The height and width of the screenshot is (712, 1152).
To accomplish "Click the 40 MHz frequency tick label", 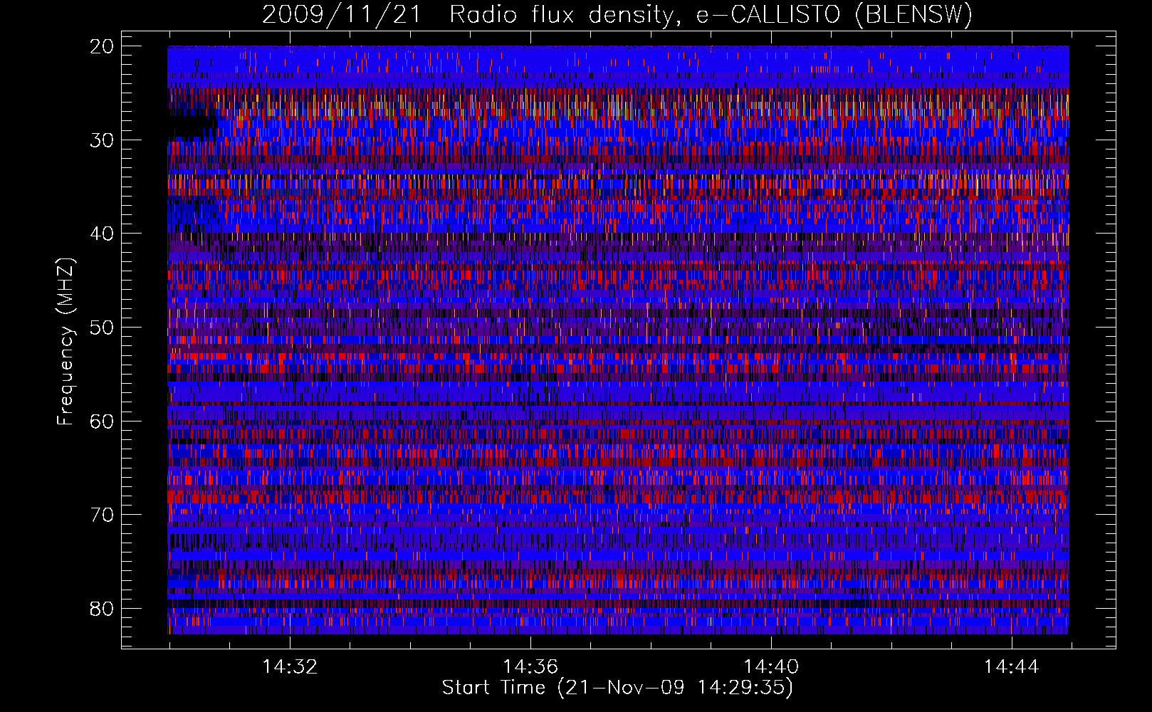I will point(102,234).
